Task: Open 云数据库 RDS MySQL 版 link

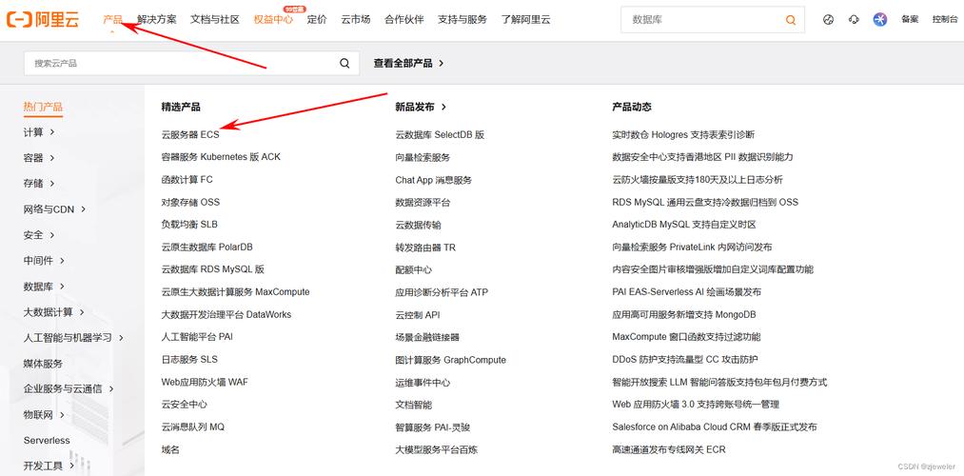Action: [213, 269]
